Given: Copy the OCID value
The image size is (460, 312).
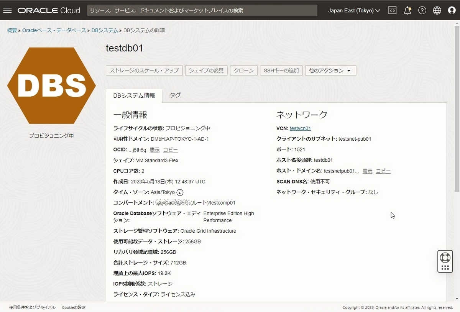Looking at the screenshot, I should click(170, 149).
